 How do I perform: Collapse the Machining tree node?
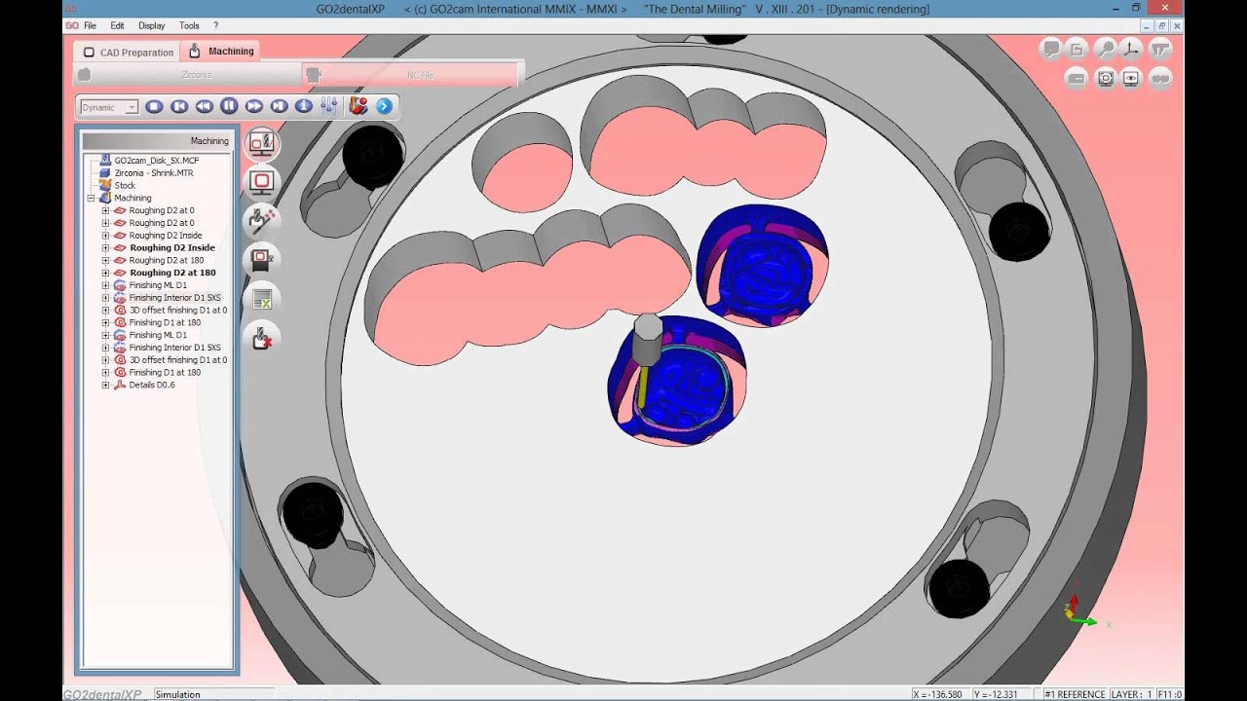pos(91,198)
